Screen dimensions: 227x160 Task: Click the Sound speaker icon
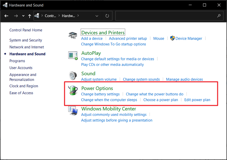coord(73,76)
